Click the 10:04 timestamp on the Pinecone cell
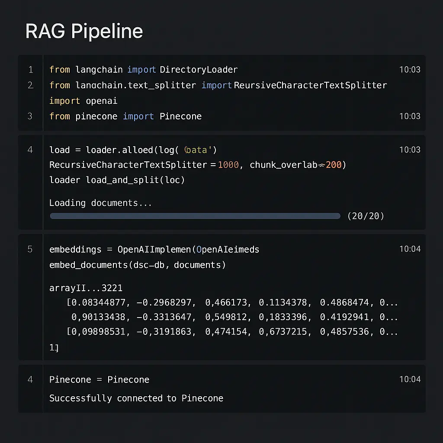This screenshot has width=443, height=443. pyautogui.click(x=410, y=379)
